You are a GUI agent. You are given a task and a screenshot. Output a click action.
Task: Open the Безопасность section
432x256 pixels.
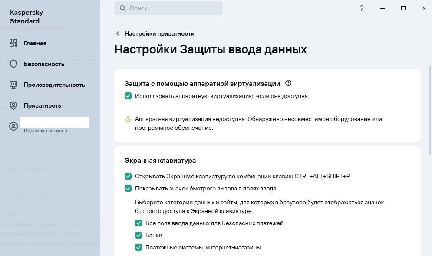point(44,64)
